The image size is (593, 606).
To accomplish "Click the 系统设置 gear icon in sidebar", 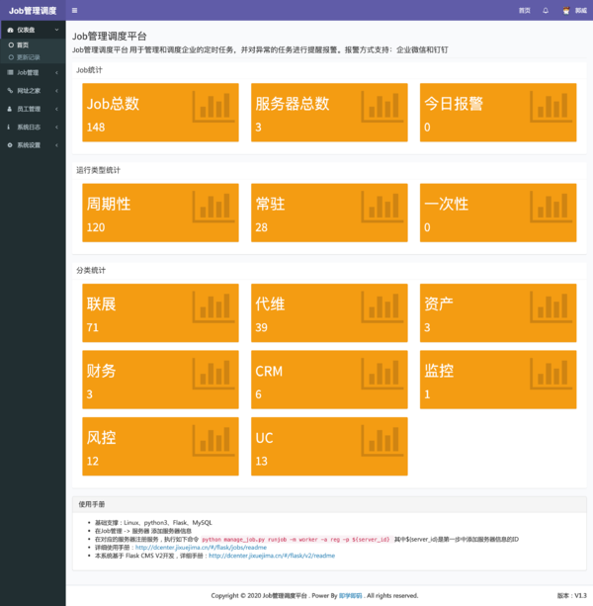I will point(10,145).
